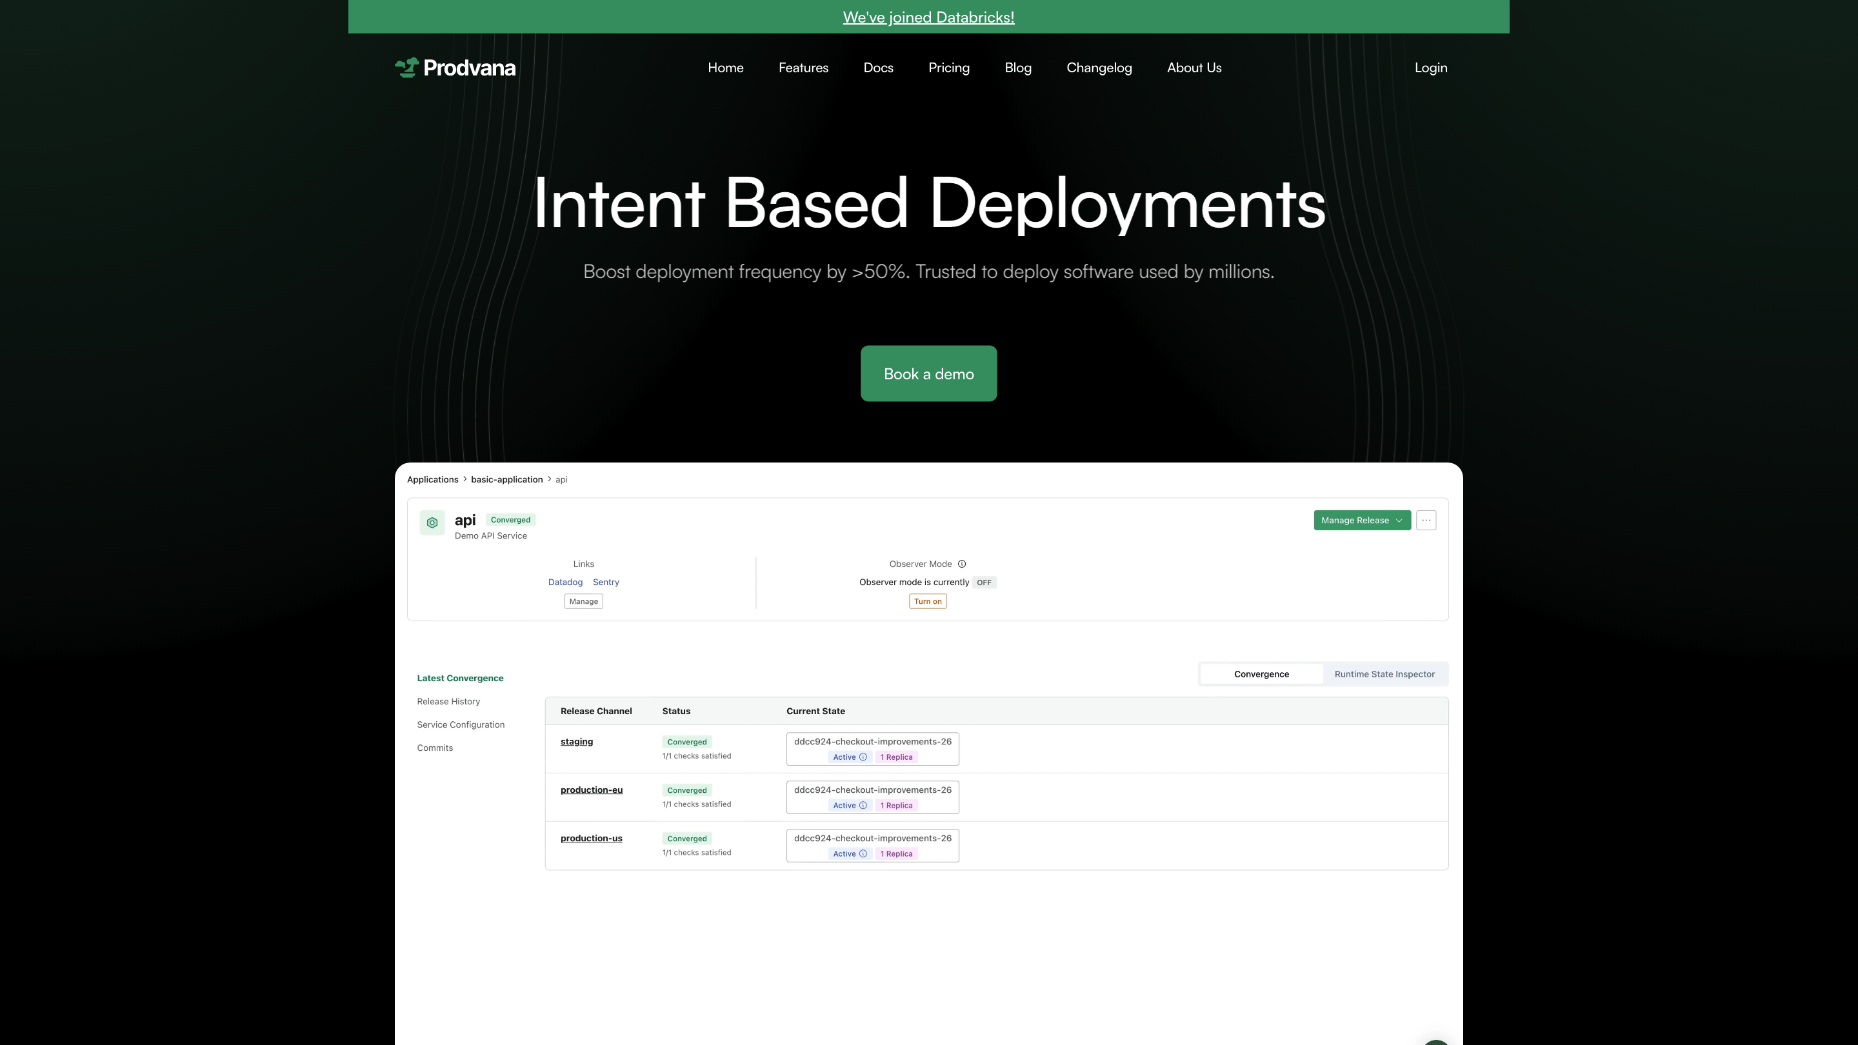Open the three-dots more options menu
The width and height of the screenshot is (1858, 1045).
1426,520
